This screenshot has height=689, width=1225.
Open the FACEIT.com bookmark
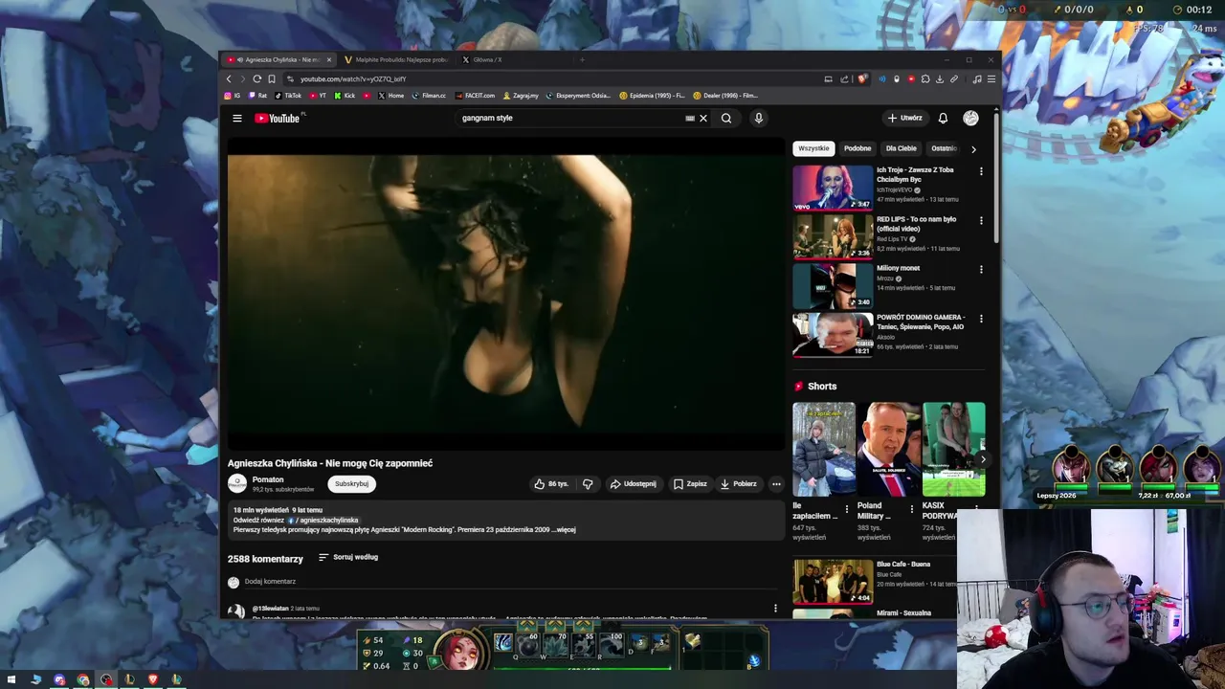[476, 96]
